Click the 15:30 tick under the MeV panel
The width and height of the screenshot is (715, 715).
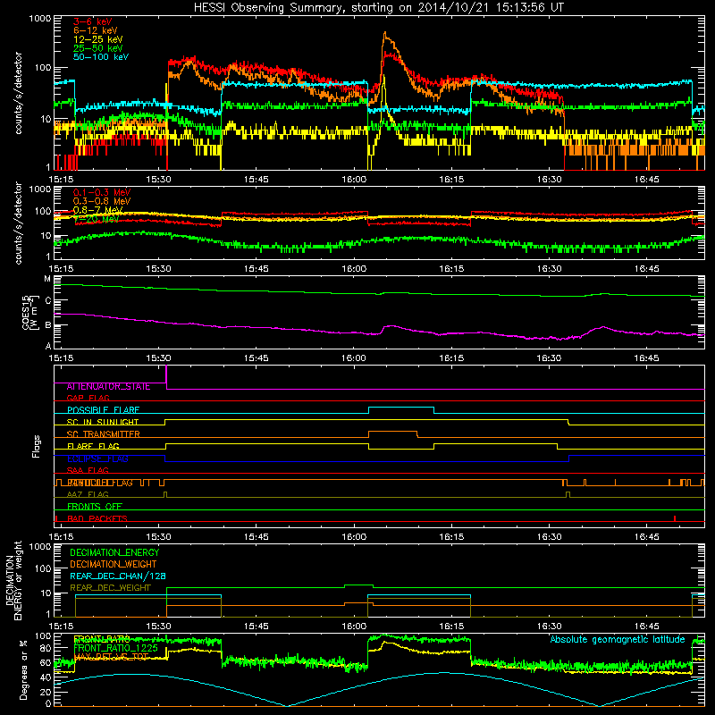click(159, 269)
